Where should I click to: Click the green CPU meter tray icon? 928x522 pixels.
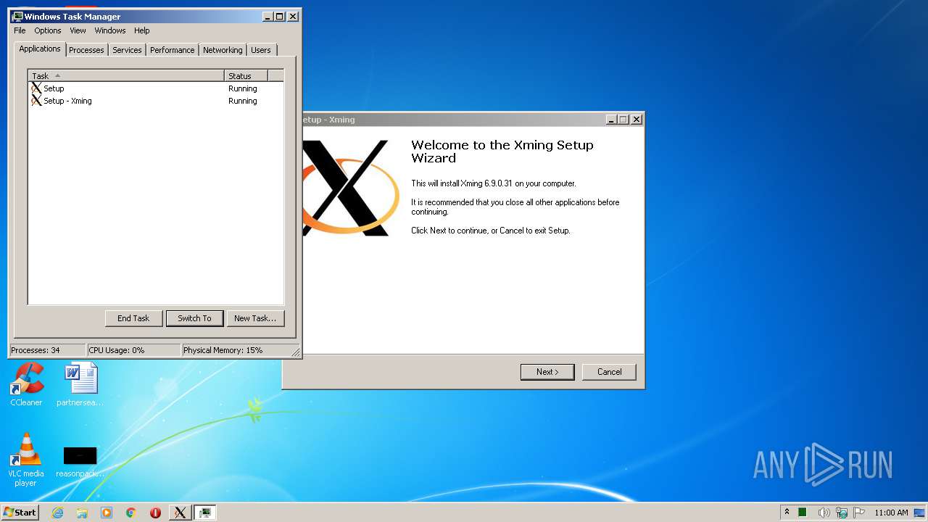point(803,513)
